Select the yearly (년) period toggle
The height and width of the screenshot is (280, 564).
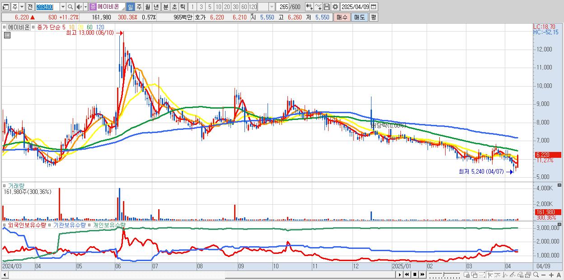coord(156,7)
